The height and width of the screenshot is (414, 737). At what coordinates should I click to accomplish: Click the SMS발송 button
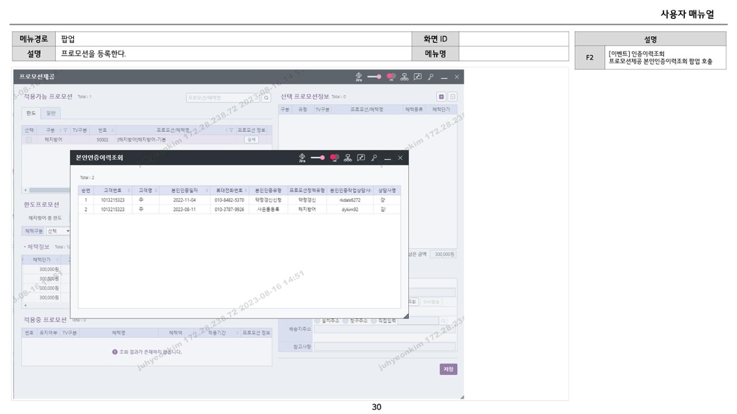click(432, 302)
